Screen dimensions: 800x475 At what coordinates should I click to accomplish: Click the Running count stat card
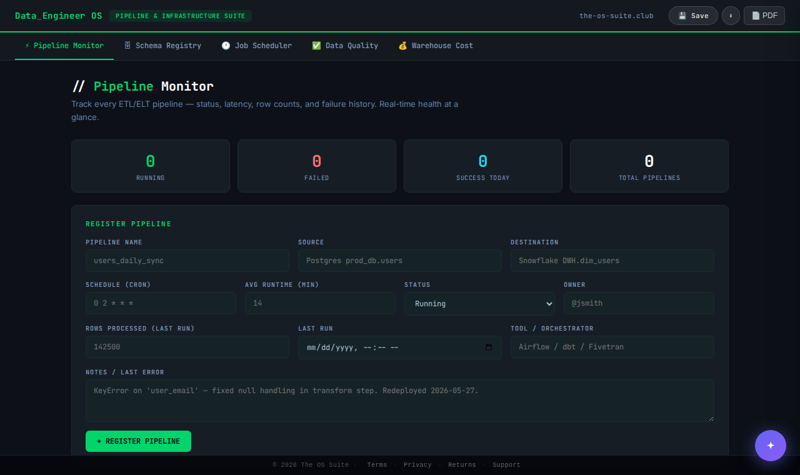pos(151,166)
